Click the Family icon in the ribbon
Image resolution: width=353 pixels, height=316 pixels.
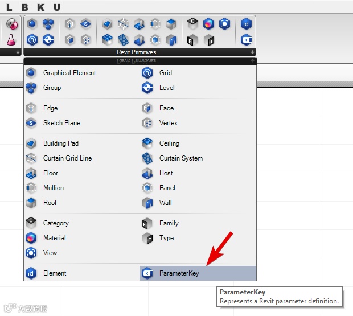[x=192, y=40]
